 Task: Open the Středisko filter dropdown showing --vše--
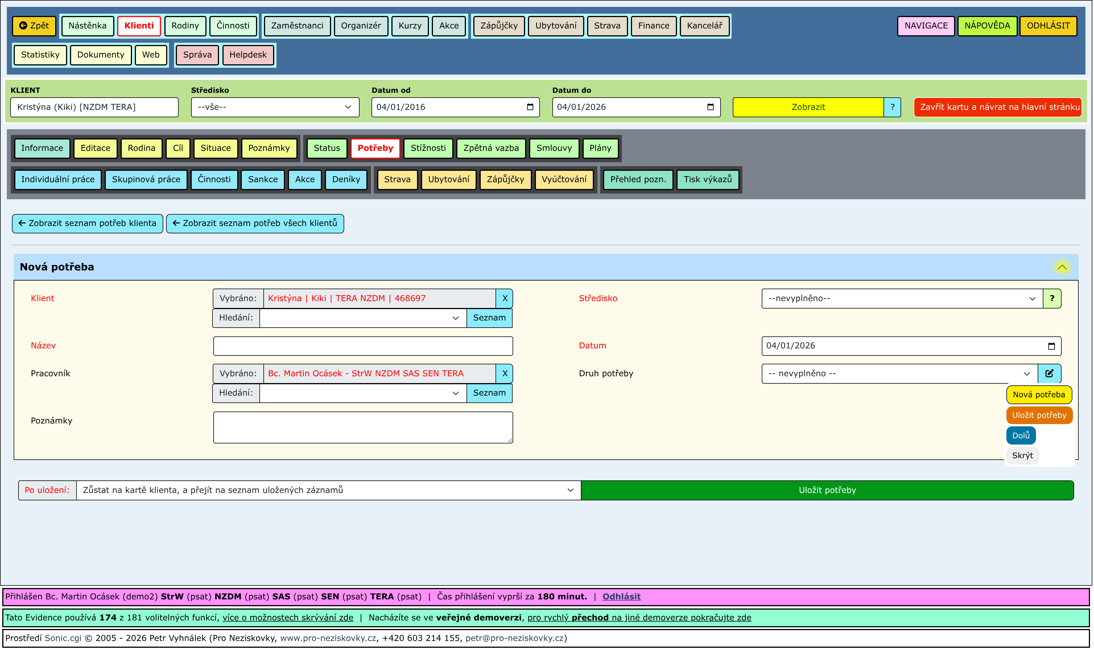pyautogui.click(x=275, y=107)
